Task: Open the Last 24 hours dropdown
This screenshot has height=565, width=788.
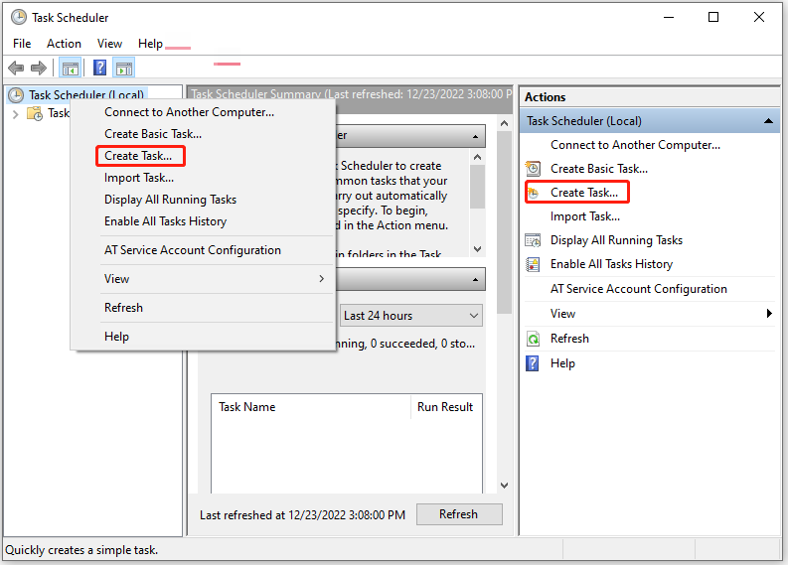Action: tap(411, 316)
